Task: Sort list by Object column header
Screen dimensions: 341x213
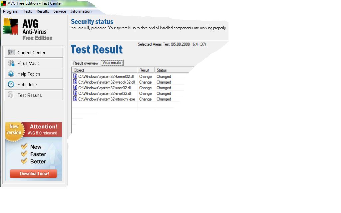Action: click(x=104, y=70)
